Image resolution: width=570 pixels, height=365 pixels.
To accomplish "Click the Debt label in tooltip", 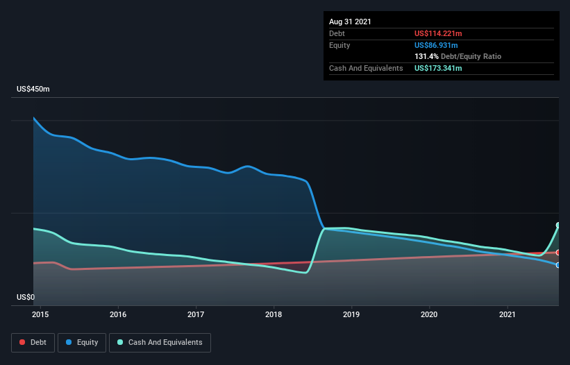I will coord(337,33).
